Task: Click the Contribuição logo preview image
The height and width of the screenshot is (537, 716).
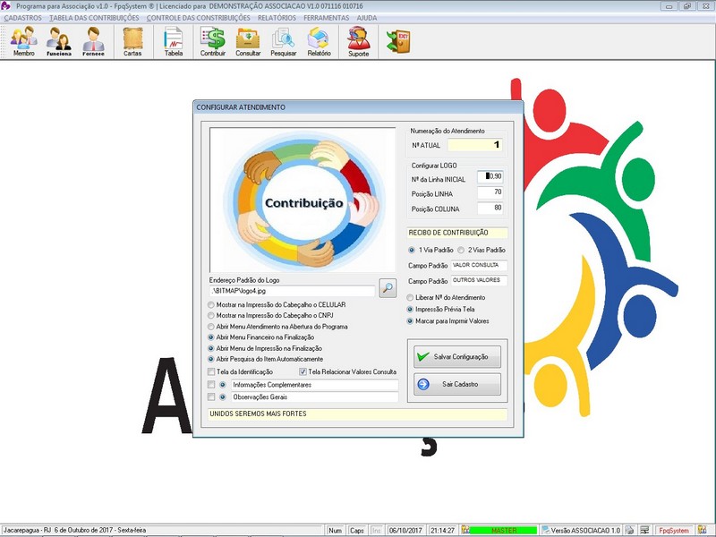Action: (x=303, y=200)
